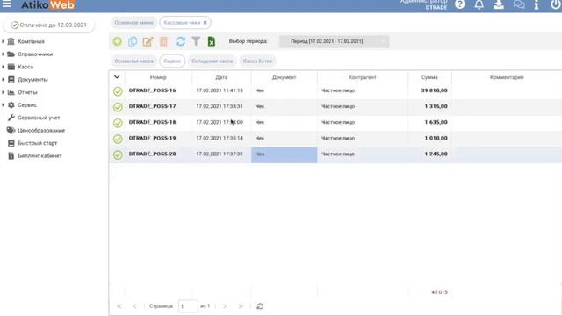Viewport: 562px width, 316px height.
Task: Sort by the Номер column header
Action: 158,77
